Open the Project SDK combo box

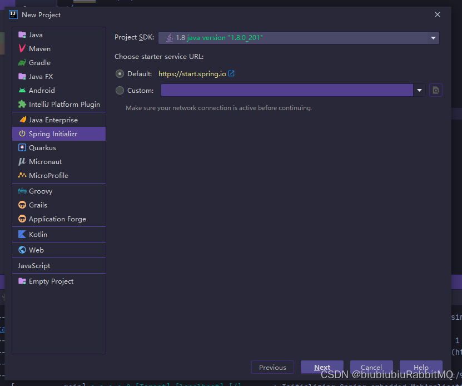click(299, 38)
